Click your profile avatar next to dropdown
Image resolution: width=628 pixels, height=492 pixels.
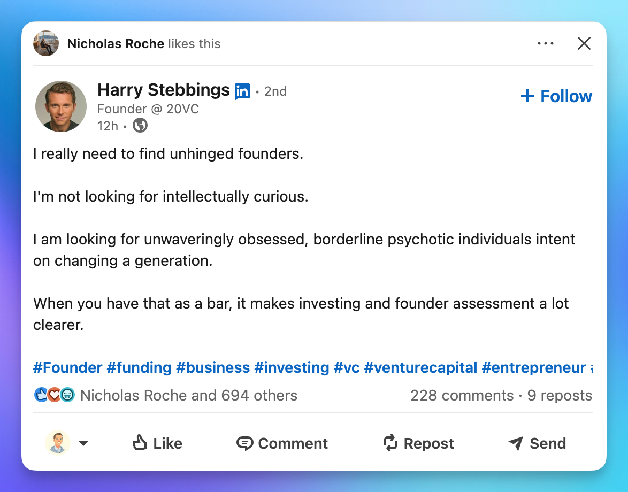[58, 443]
